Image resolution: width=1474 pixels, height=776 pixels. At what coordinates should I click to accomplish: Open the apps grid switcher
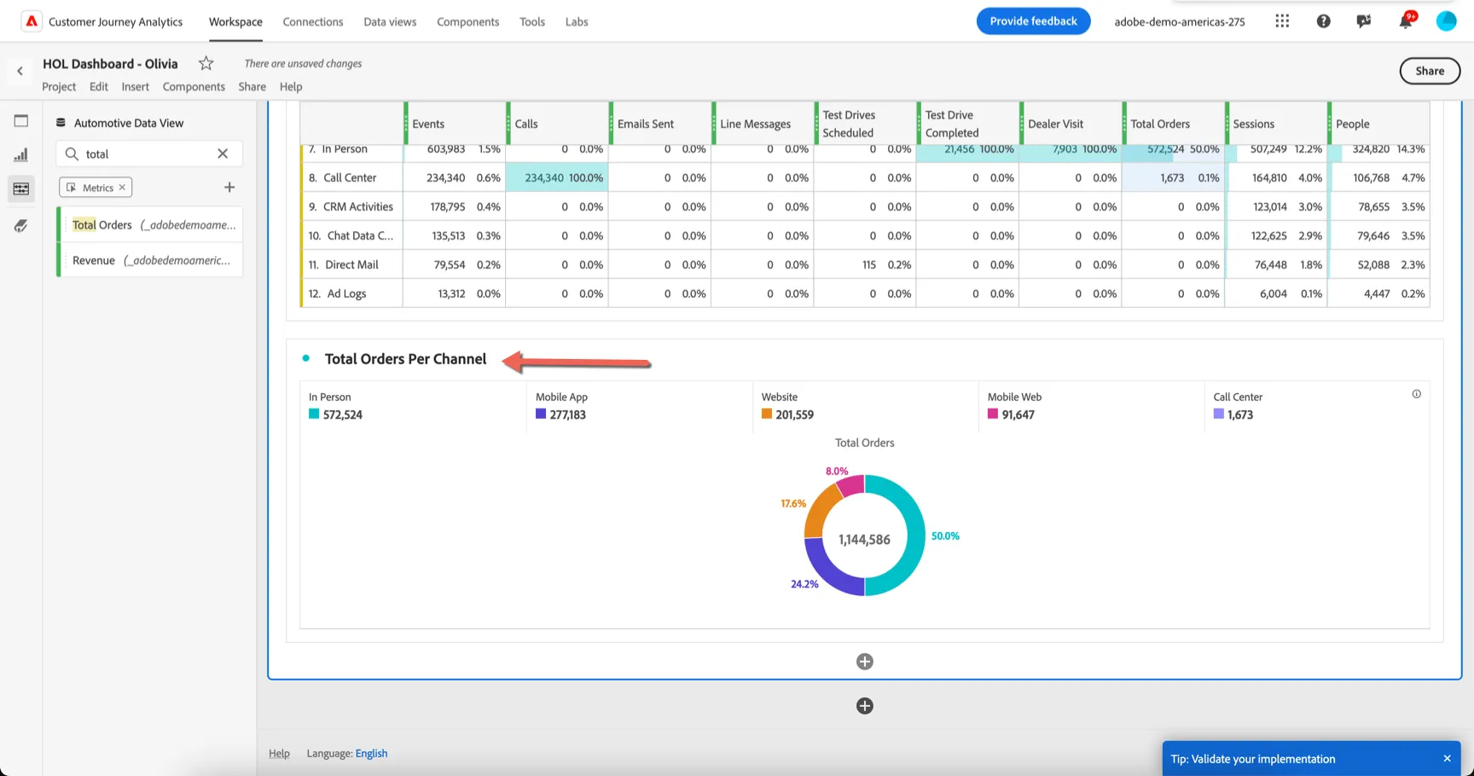point(1282,21)
